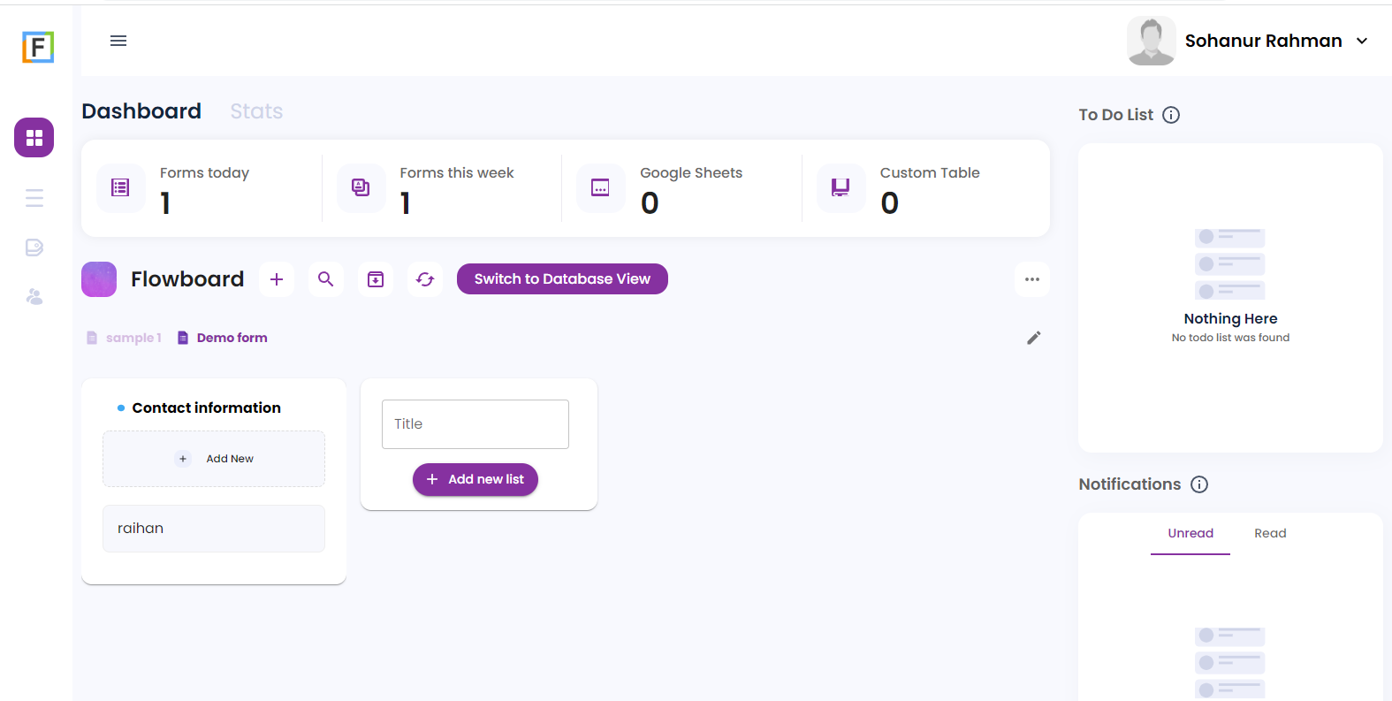Expand the user dropdown chevron
Viewport: 1392px width, 701px height.
tap(1362, 41)
